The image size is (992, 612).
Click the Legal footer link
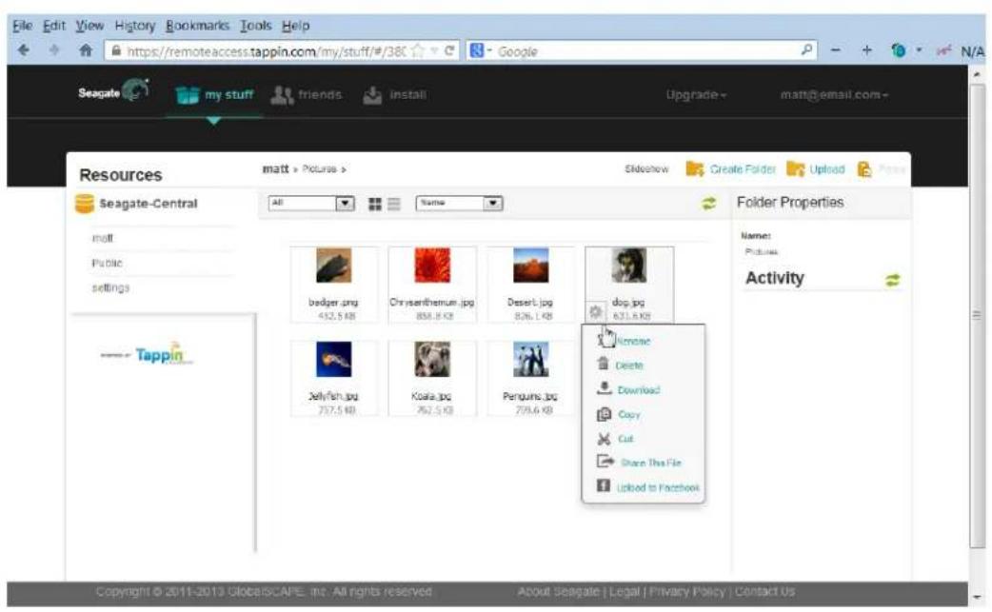625,592
